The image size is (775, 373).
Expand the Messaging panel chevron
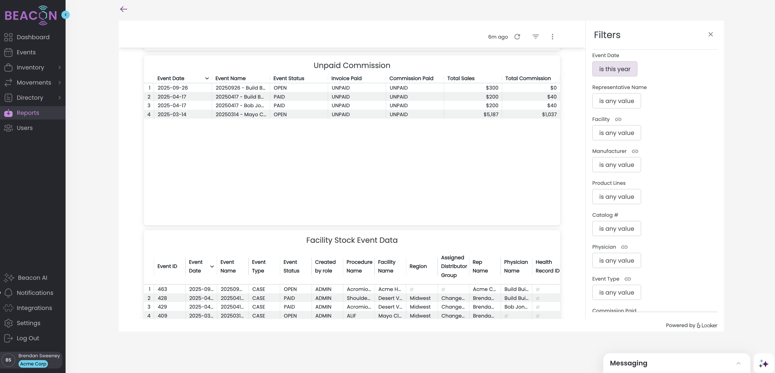[738, 363]
